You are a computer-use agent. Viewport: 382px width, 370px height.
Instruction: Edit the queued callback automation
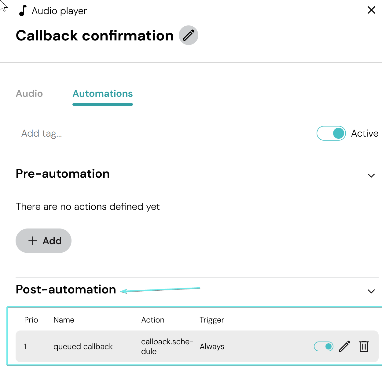344,346
